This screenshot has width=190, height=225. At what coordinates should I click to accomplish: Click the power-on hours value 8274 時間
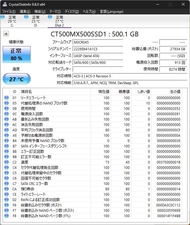coord(173,69)
